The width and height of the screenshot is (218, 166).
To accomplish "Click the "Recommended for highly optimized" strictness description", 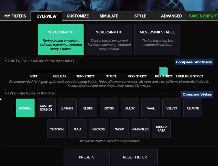I will point(109,84).
